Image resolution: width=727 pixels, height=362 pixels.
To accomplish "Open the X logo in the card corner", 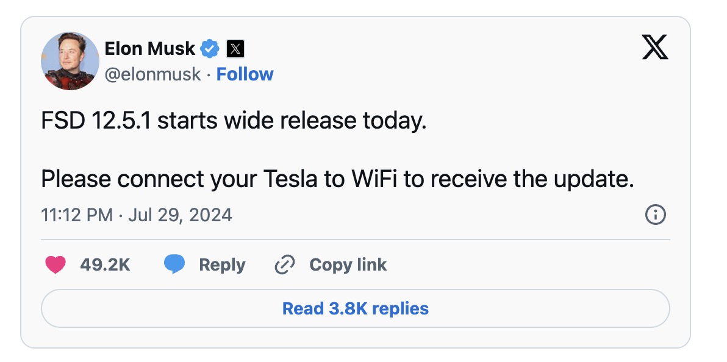I will [655, 48].
